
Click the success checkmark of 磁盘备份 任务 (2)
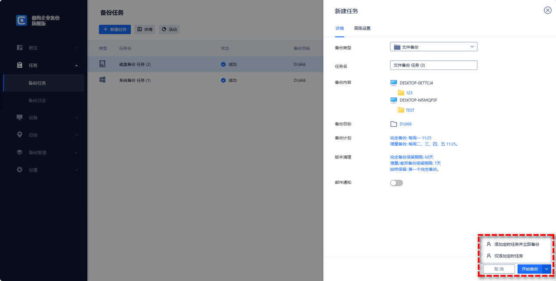[223, 64]
